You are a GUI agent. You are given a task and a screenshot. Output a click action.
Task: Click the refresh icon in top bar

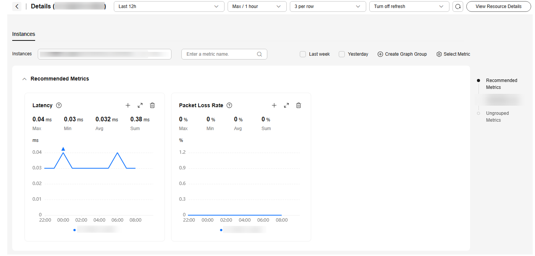tap(457, 6)
